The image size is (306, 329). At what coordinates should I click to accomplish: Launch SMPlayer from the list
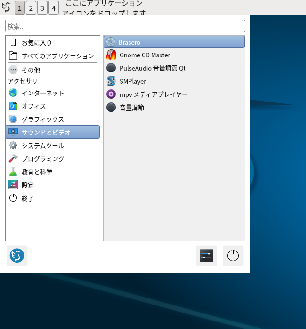[174, 81]
